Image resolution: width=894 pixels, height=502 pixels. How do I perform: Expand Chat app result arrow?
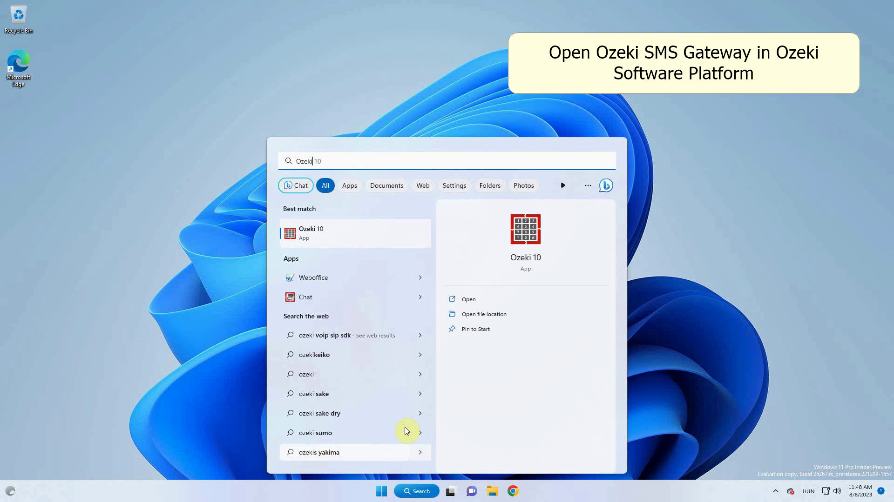pos(420,297)
